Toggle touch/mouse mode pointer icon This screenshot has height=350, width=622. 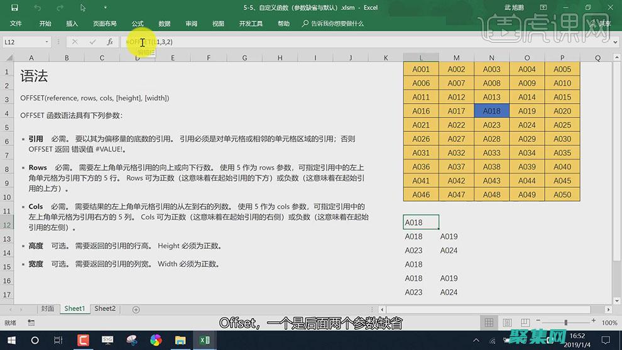(x=82, y=8)
